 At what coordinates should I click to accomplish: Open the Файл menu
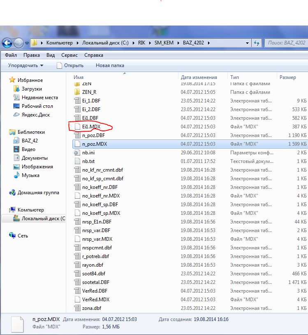(x=11, y=55)
